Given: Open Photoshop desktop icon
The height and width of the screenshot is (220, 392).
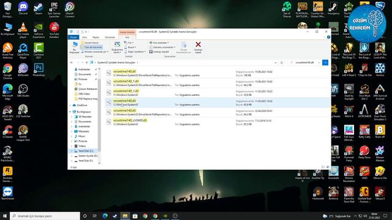Looking at the screenshot, I should pyautogui.click(x=39, y=70).
